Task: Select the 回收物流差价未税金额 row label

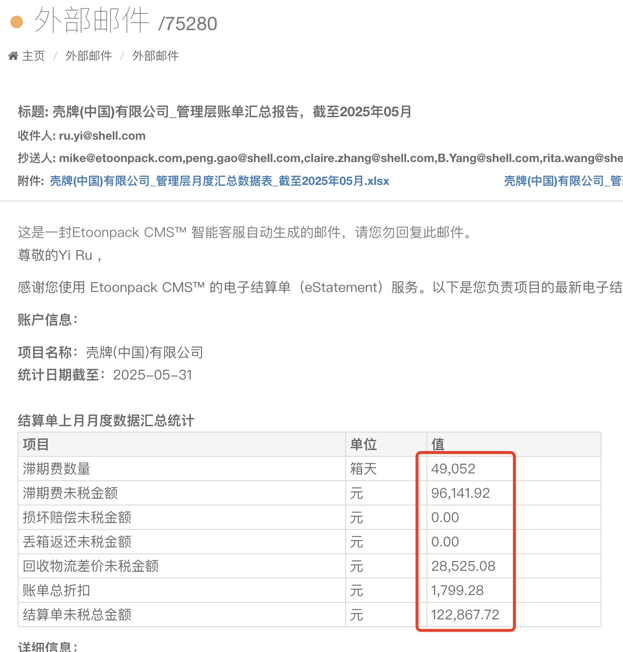Action: pyautogui.click(x=91, y=566)
